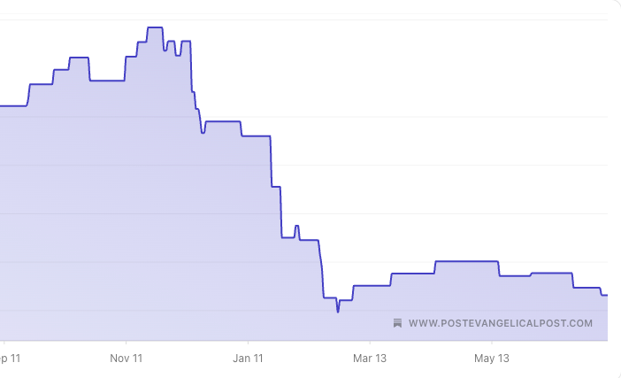Click the tick mark above the Sep 11 label
Screen dimensions: 621x378
tap(4, 343)
